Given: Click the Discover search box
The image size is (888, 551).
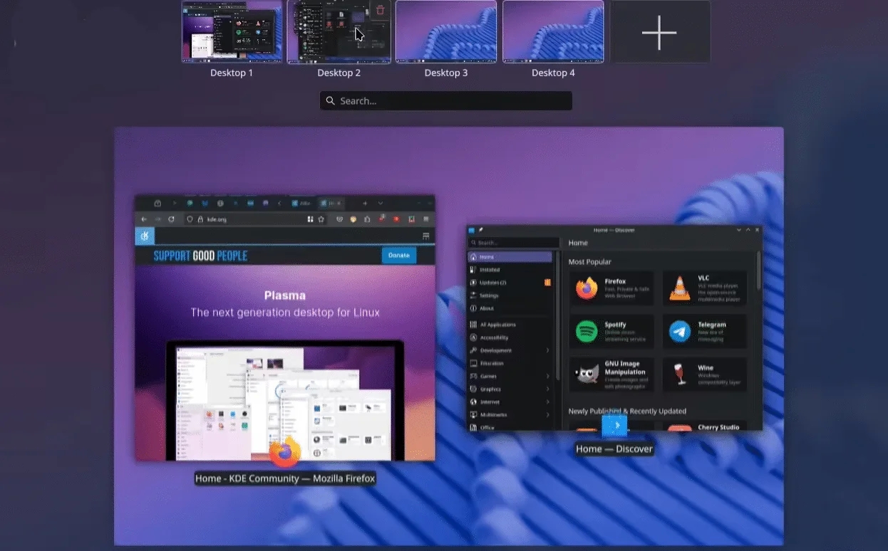Looking at the screenshot, I should point(514,243).
